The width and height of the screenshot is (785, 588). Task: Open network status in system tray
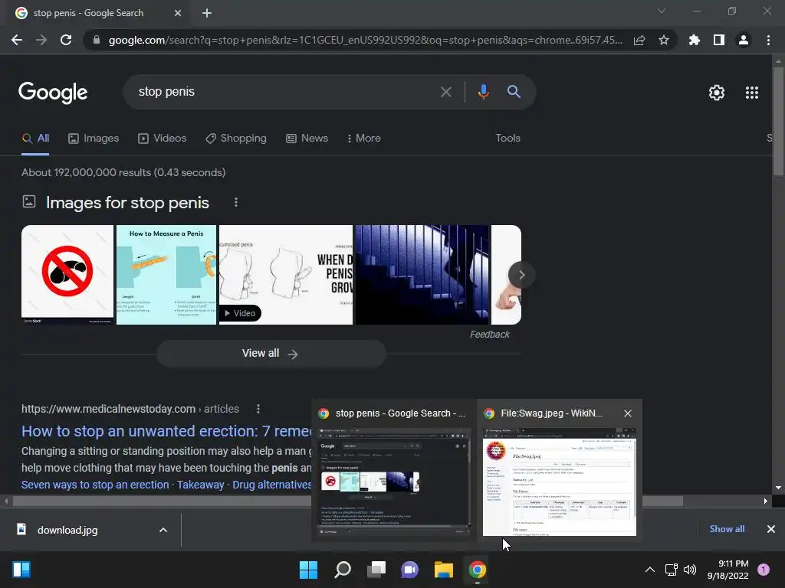click(671, 570)
